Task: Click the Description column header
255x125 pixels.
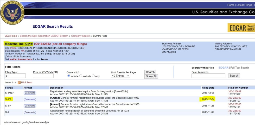Action: tap(57, 88)
